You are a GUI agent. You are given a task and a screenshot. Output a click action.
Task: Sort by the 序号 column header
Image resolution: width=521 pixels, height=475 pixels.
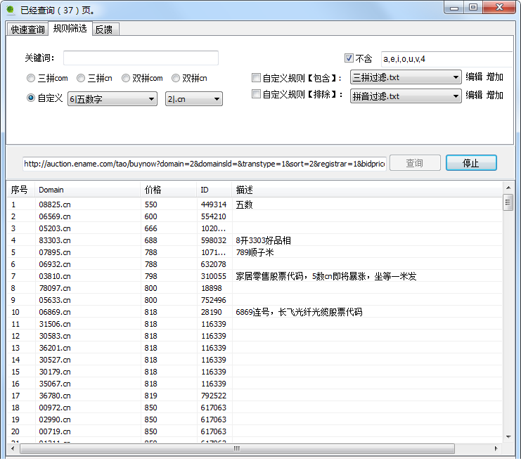(20, 190)
